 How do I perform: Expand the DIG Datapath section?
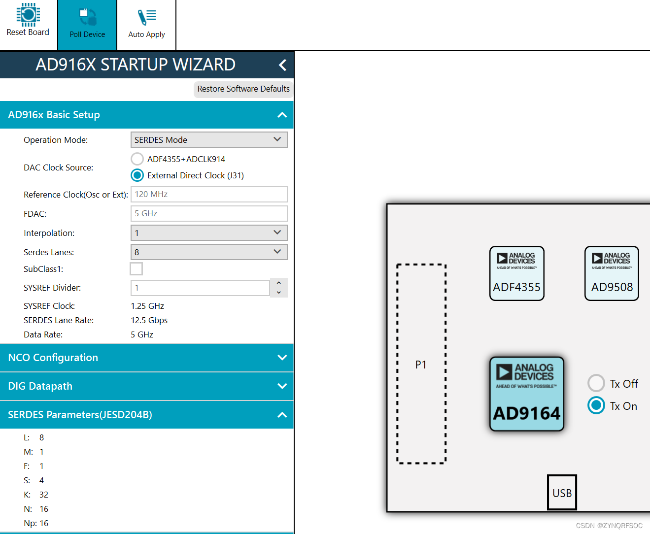click(282, 386)
